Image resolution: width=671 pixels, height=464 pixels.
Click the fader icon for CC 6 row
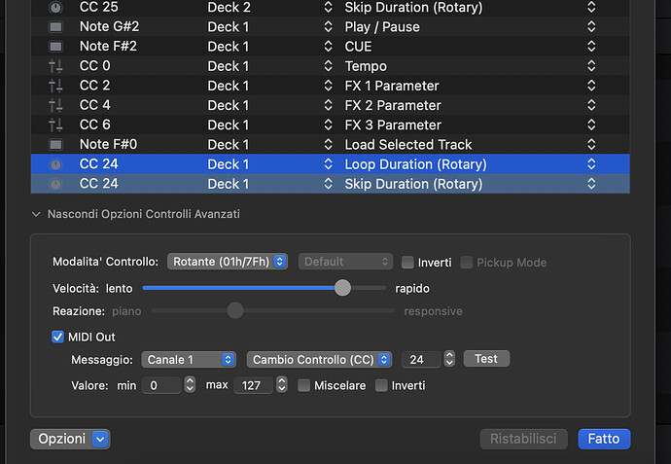pos(55,125)
